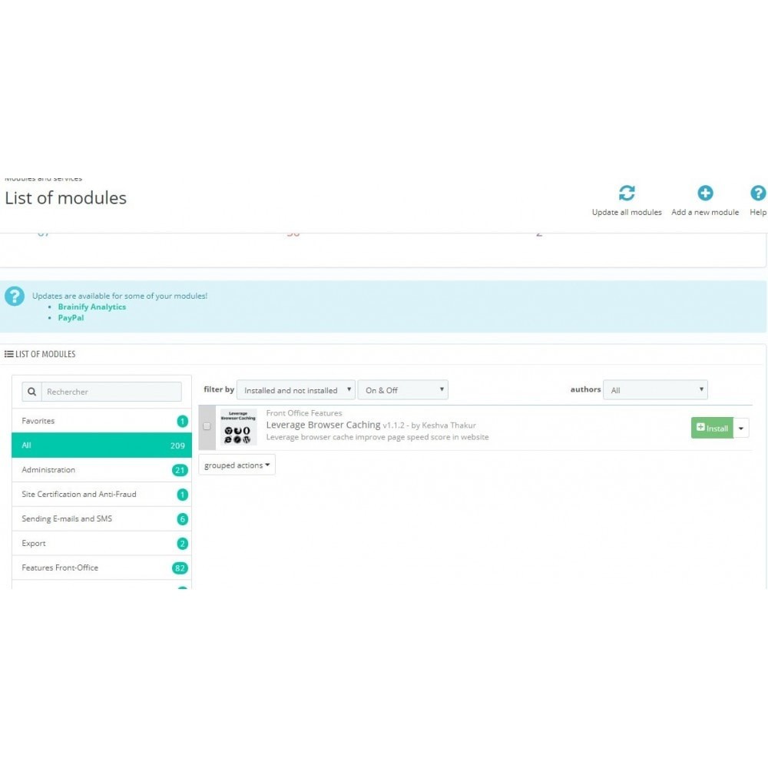Open the Help question mark icon
Viewport: 768px width, 768px height.
click(x=758, y=193)
